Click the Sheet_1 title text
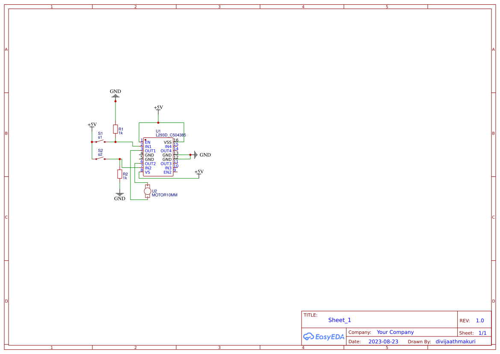Screen dimensions: 500x354 coord(339,320)
